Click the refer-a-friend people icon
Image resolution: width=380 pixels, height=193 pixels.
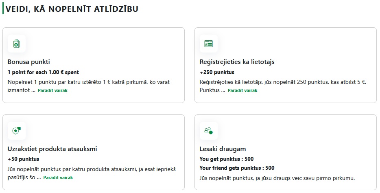click(x=208, y=131)
